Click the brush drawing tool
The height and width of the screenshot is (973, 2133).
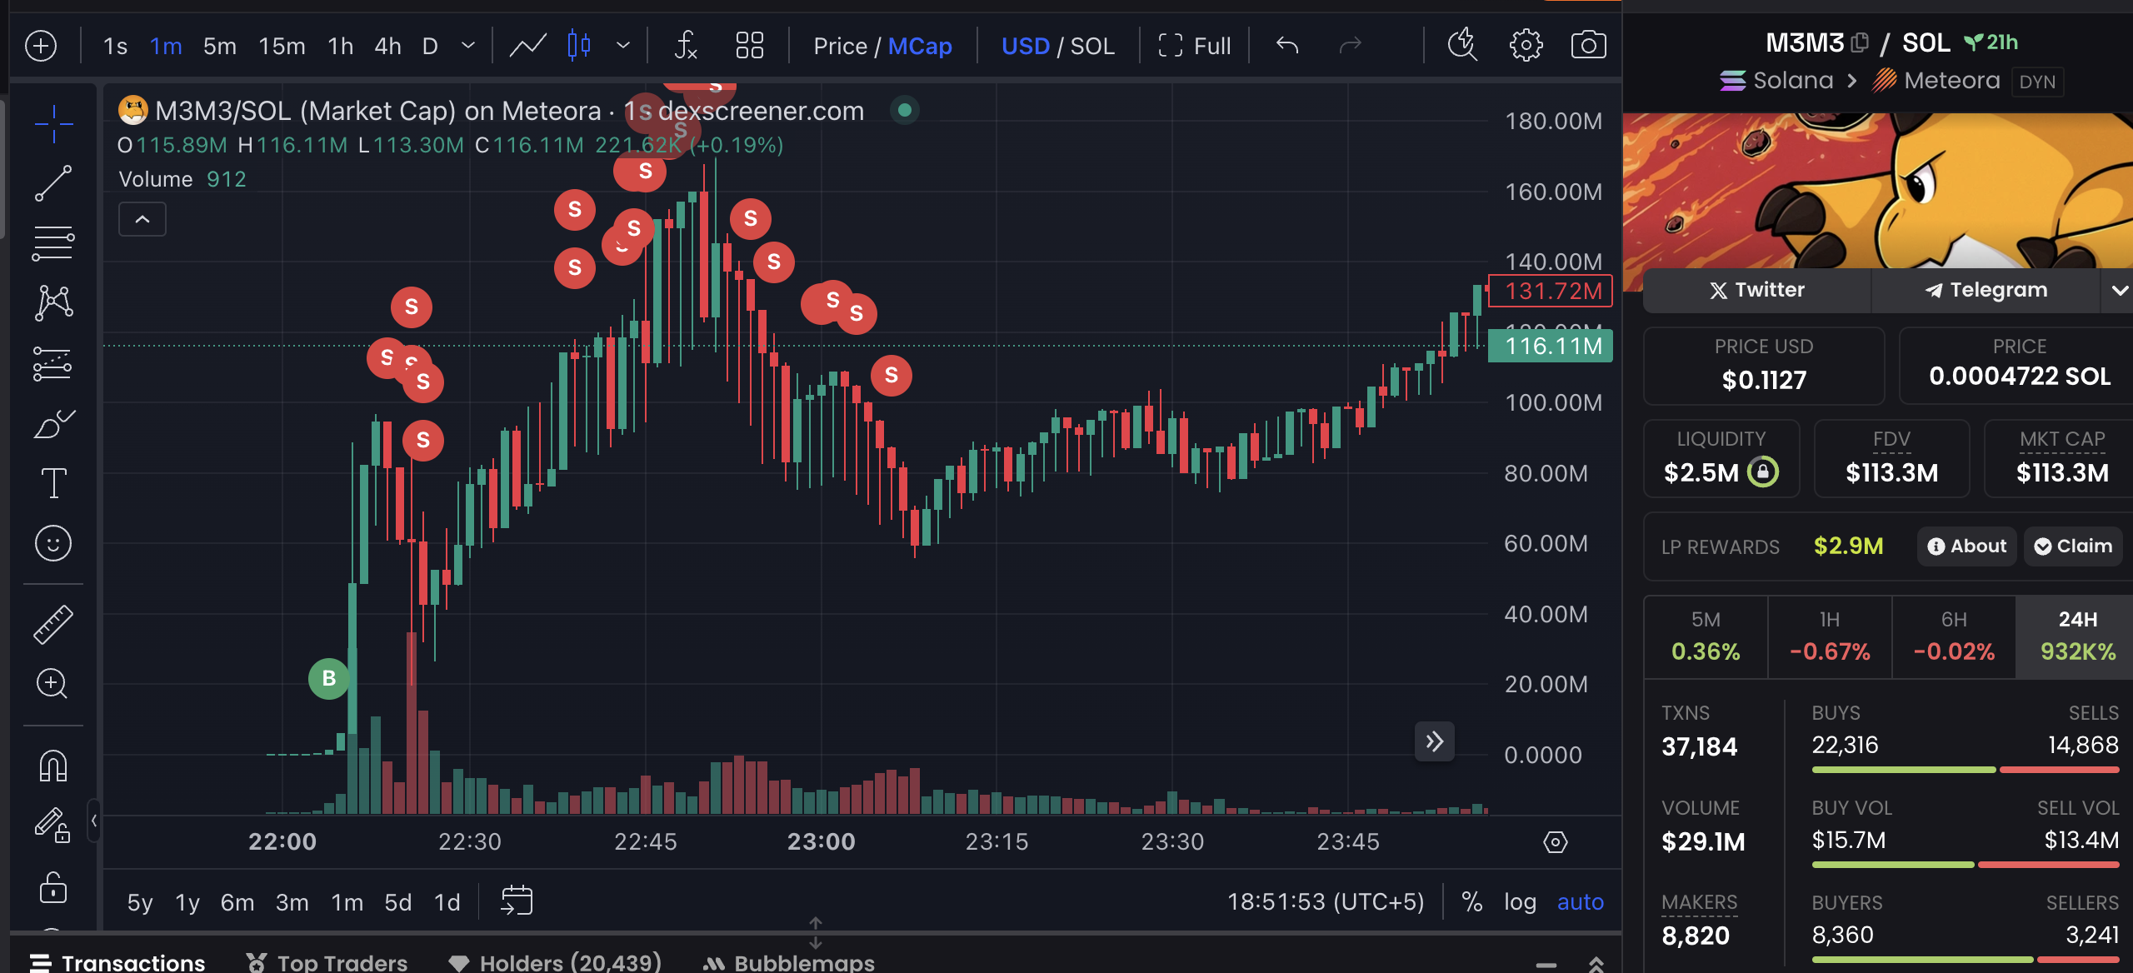click(53, 424)
